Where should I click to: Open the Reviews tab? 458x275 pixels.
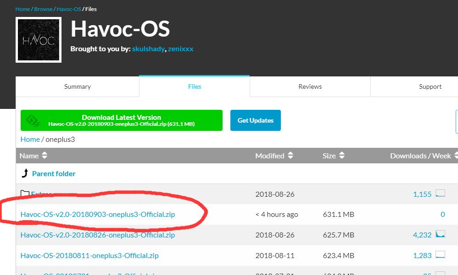pyautogui.click(x=309, y=86)
